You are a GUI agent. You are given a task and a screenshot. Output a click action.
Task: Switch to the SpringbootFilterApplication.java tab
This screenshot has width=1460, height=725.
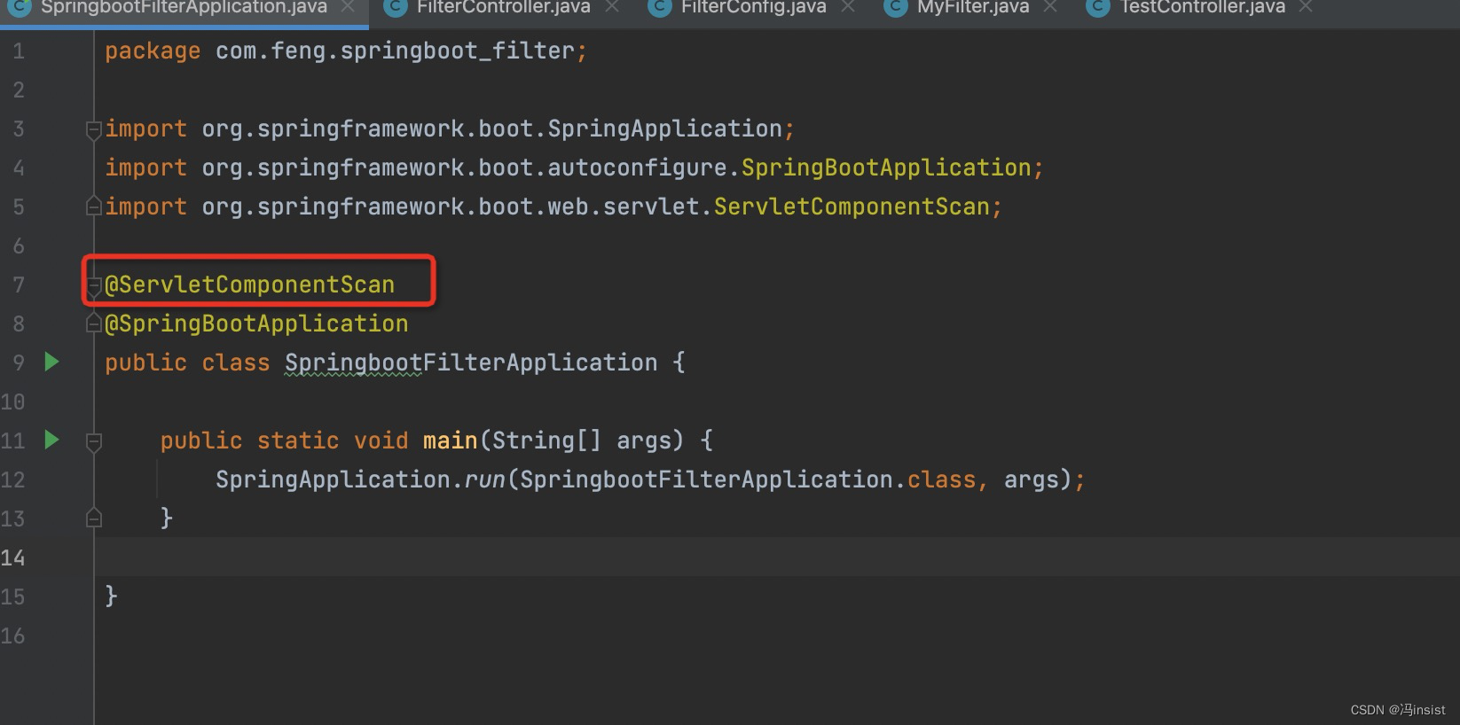click(184, 7)
